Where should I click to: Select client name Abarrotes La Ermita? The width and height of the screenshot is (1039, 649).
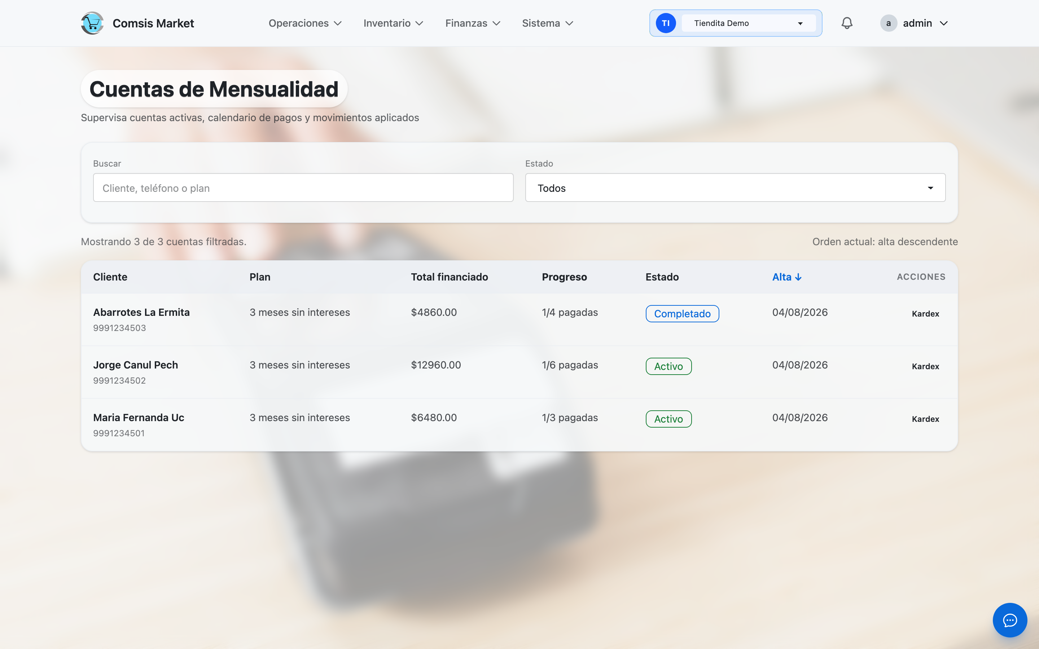(141, 313)
